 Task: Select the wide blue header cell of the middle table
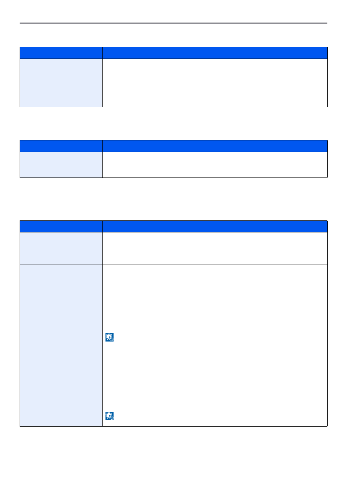pos(215,146)
